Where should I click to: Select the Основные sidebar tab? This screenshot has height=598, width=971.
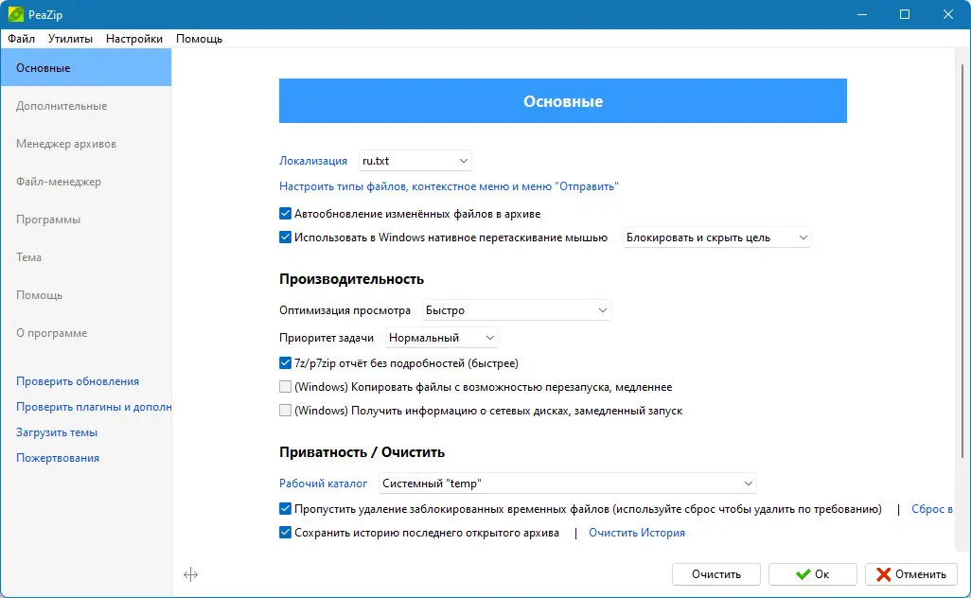(x=86, y=67)
